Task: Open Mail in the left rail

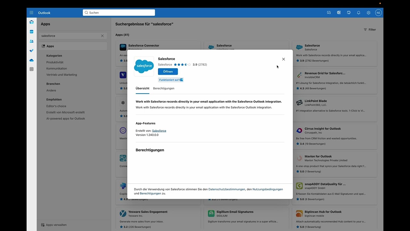Action: click(31, 22)
